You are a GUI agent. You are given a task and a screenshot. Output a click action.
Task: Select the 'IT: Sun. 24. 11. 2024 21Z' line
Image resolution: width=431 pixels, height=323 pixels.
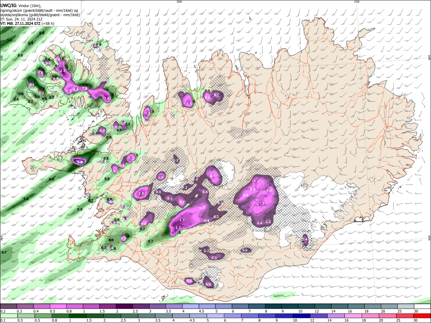(21, 19)
